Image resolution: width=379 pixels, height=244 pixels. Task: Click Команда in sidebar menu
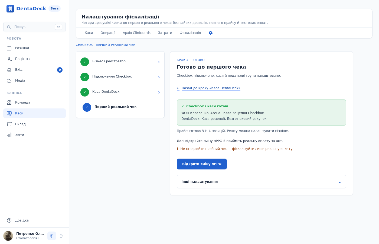pos(34,102)
